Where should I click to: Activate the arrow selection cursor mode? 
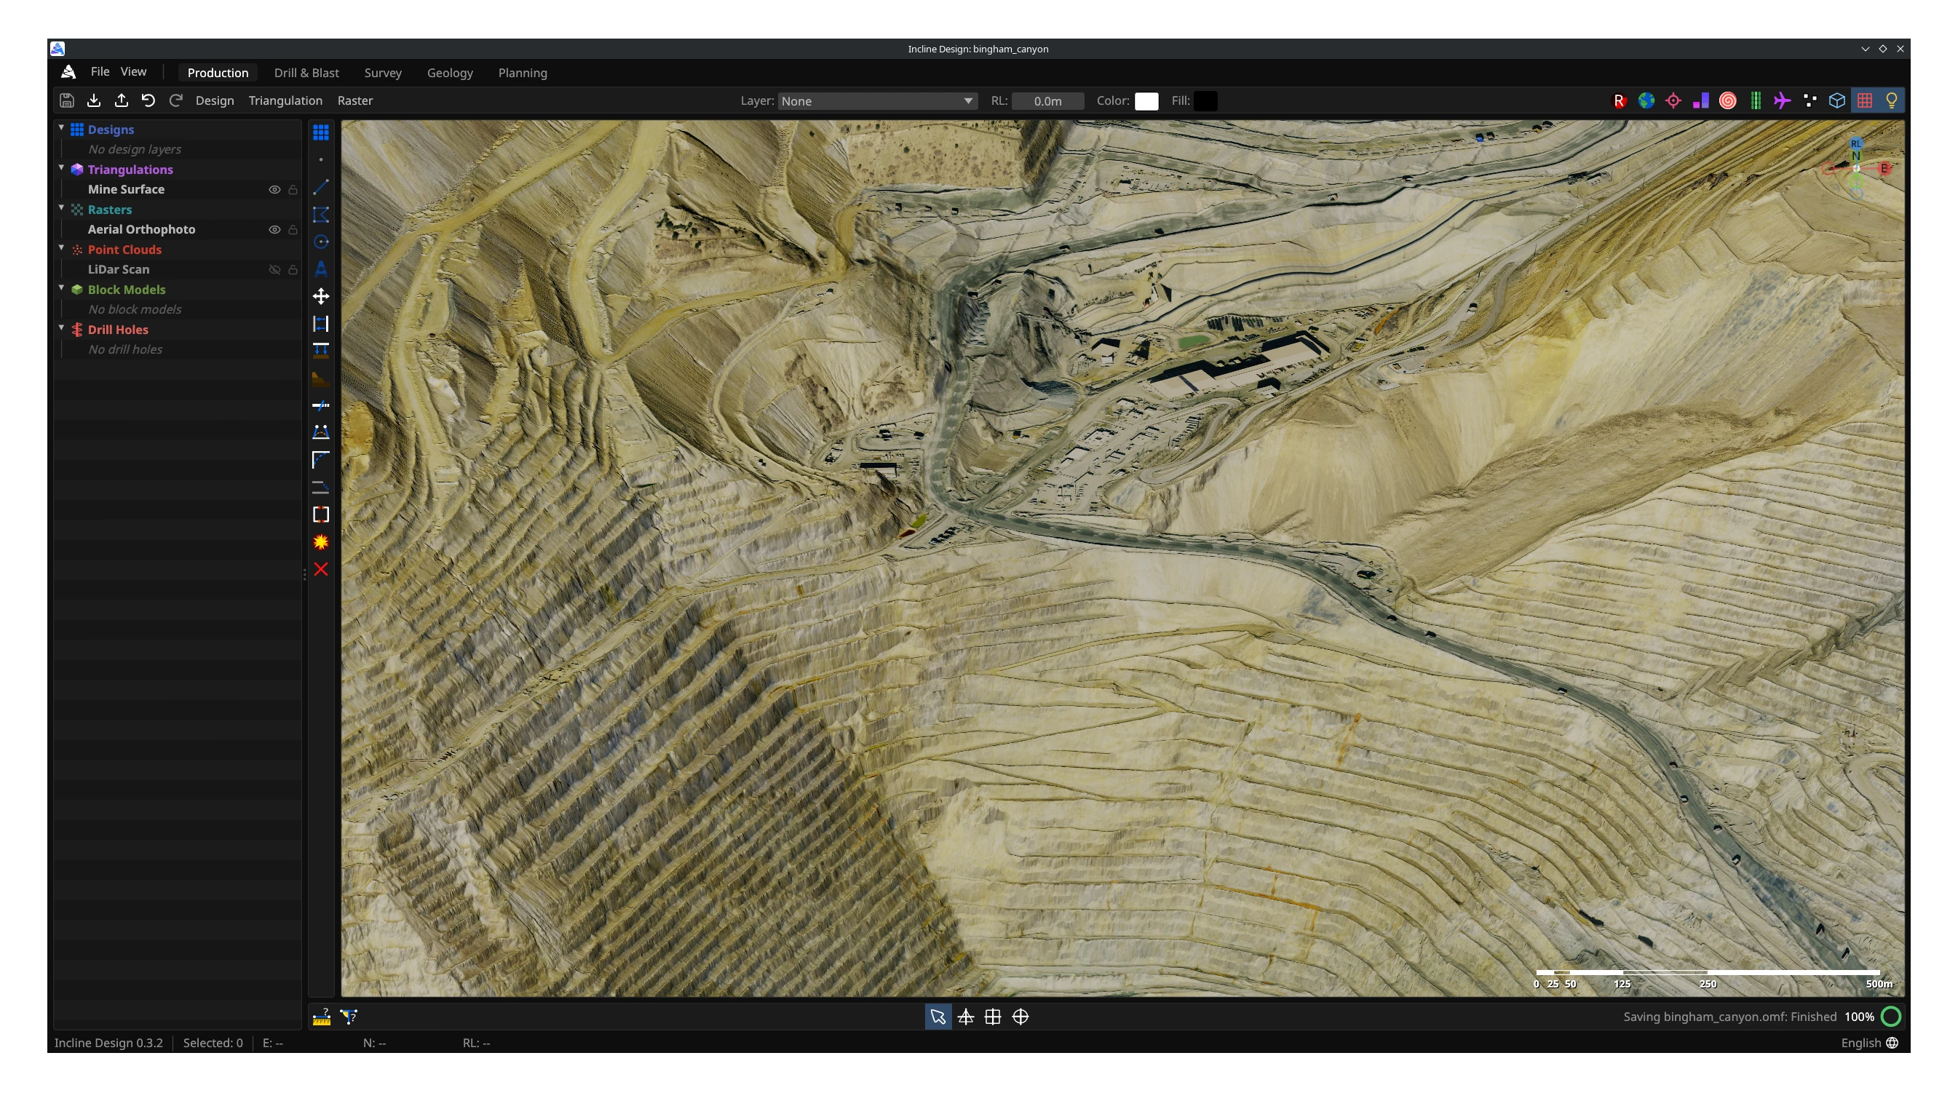click(x=938, y=1017)
